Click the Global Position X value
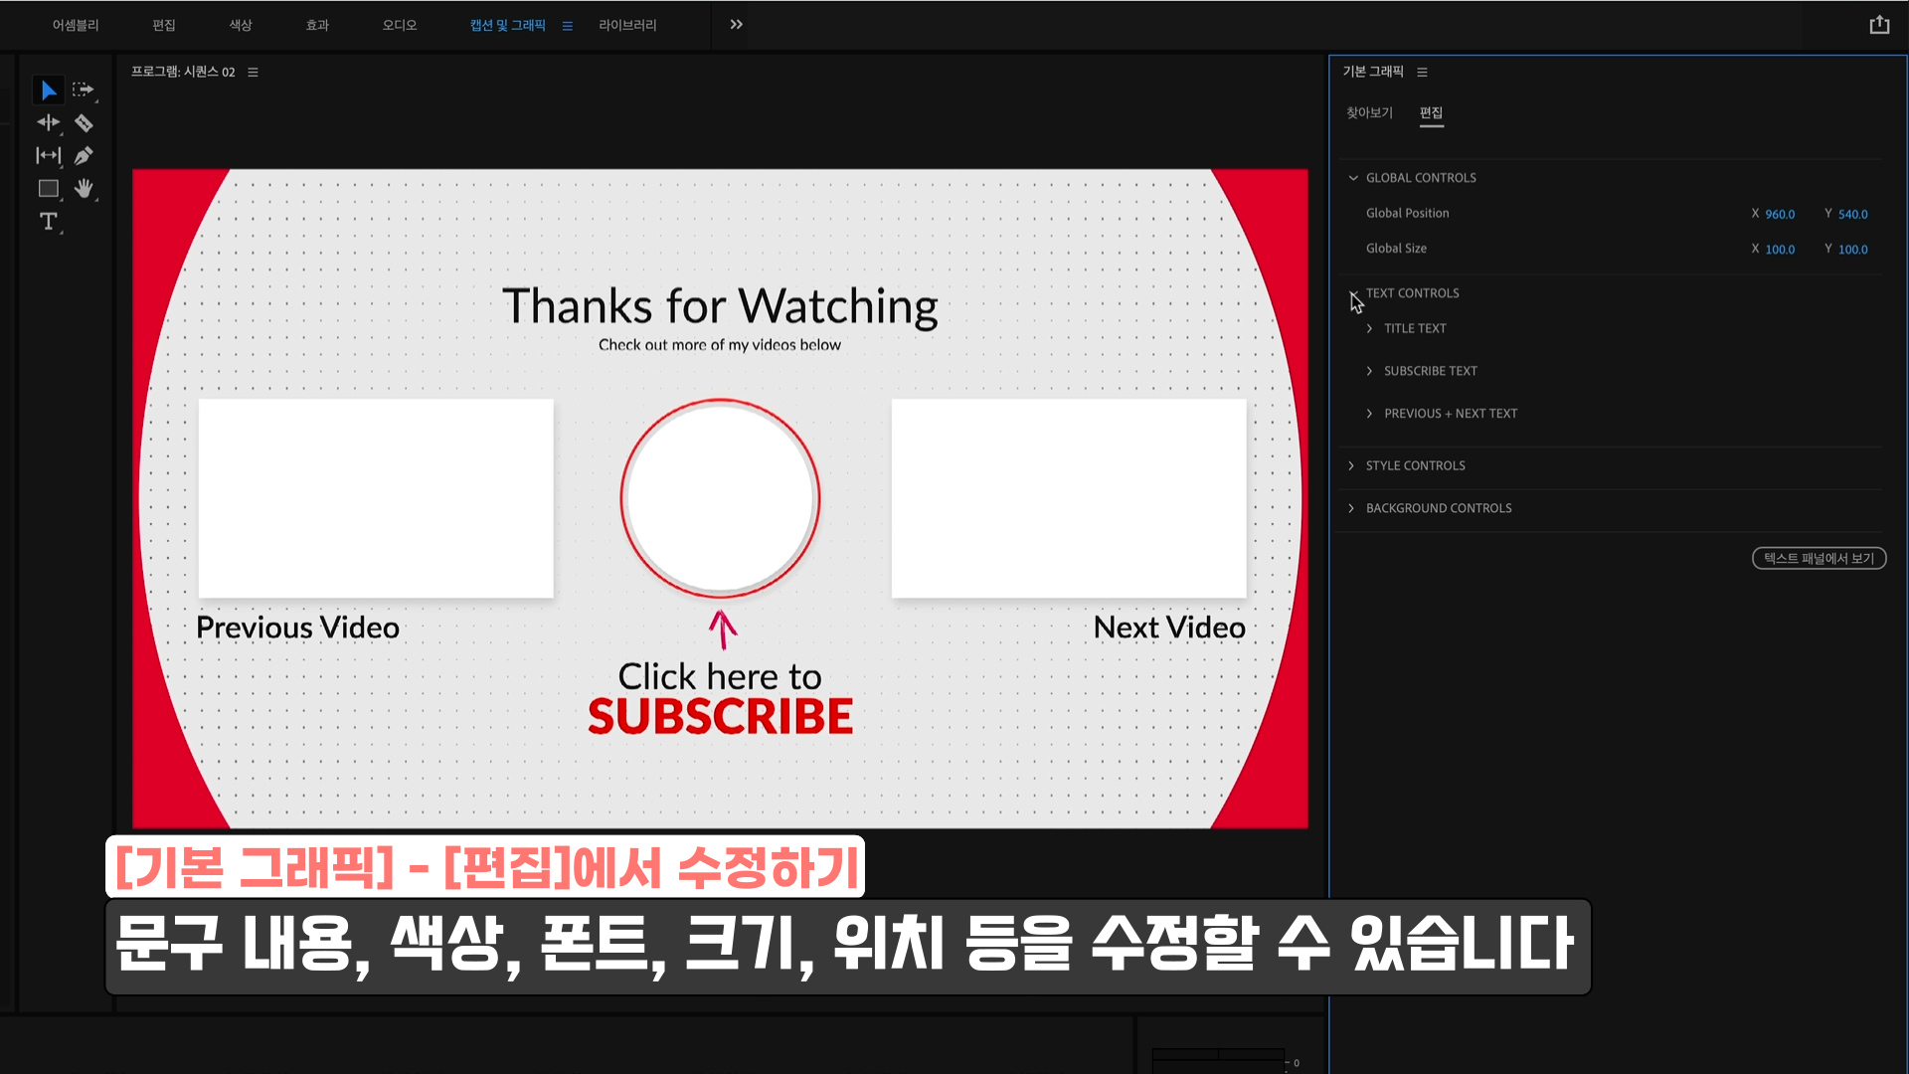This screenshot has height=1074, width=1909. click(1780, 214)
